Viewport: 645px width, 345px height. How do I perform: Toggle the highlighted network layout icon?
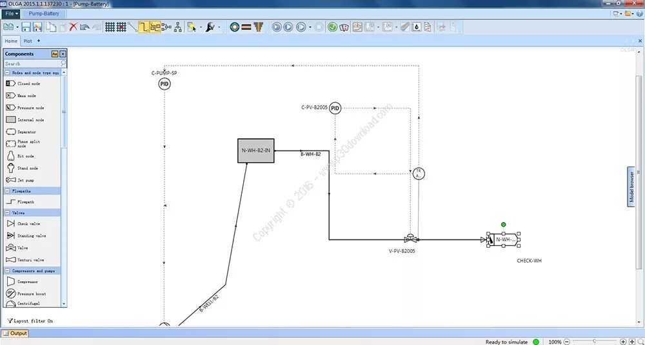click(x=155, y=27)
